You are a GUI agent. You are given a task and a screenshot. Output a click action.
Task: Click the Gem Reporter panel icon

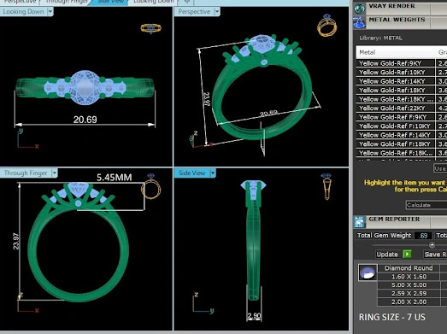360,222
